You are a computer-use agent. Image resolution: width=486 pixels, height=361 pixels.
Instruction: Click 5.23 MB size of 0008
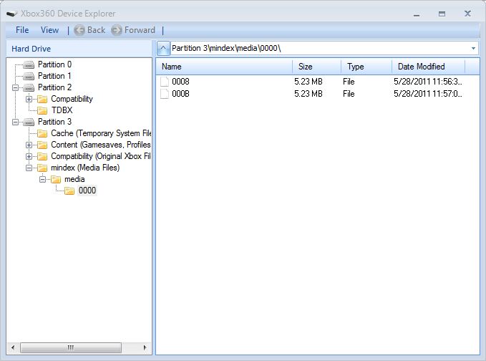(x=308, y=82)
